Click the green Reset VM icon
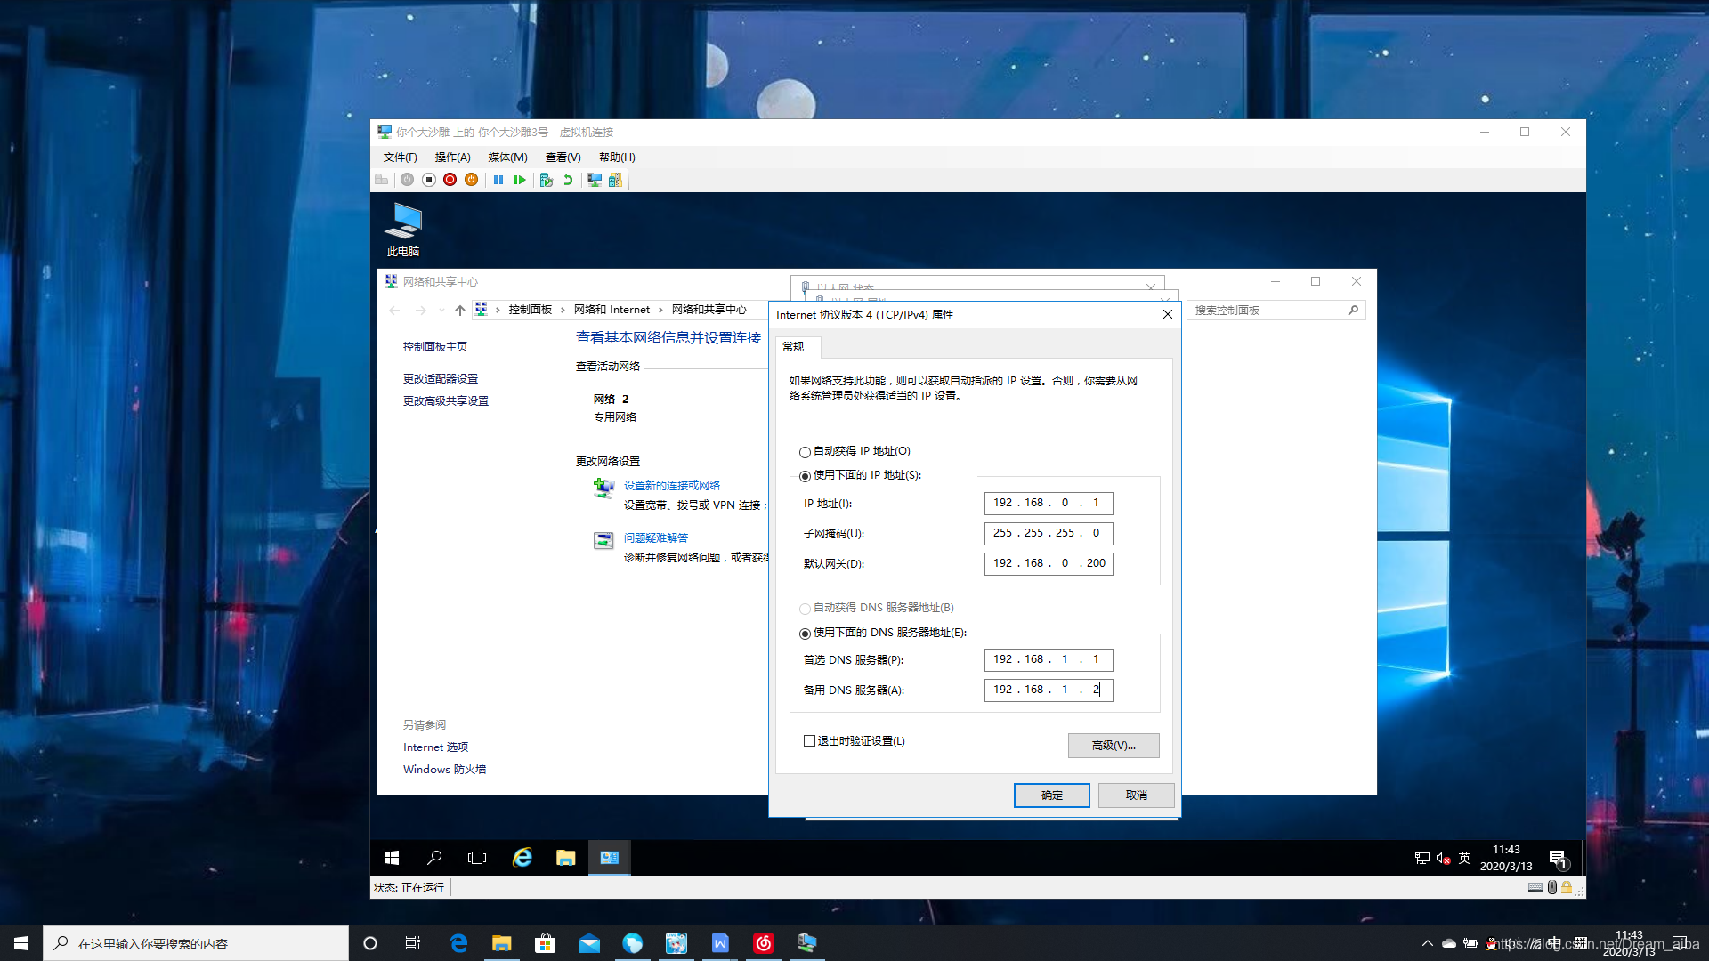The height and width of the screenshot is (961, 1709). (520, 180)
